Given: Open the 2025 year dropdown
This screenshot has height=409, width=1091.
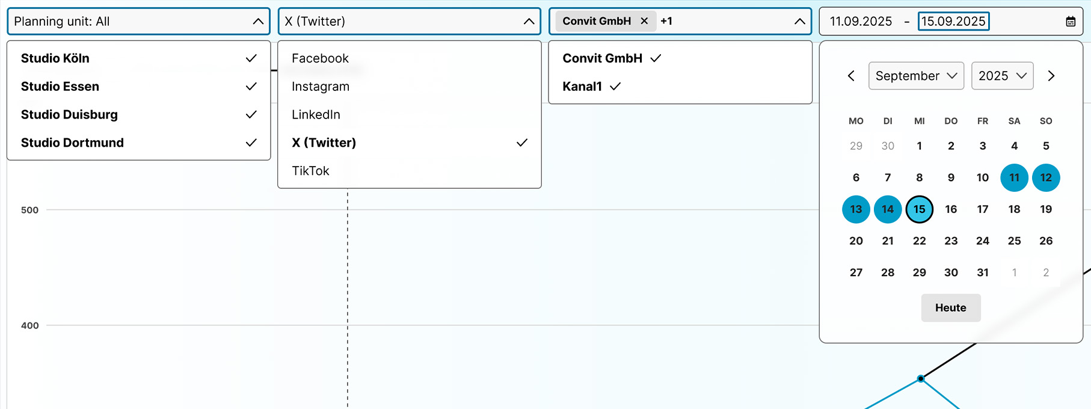Looking at the screenshot, I should (x=1002, y=76).
